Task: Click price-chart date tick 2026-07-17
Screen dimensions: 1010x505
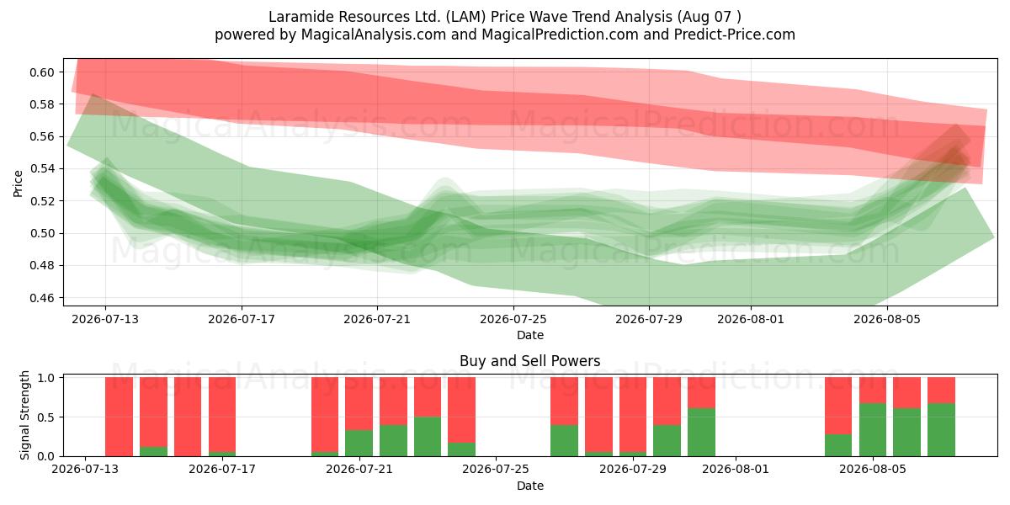Action: point(242,319)
